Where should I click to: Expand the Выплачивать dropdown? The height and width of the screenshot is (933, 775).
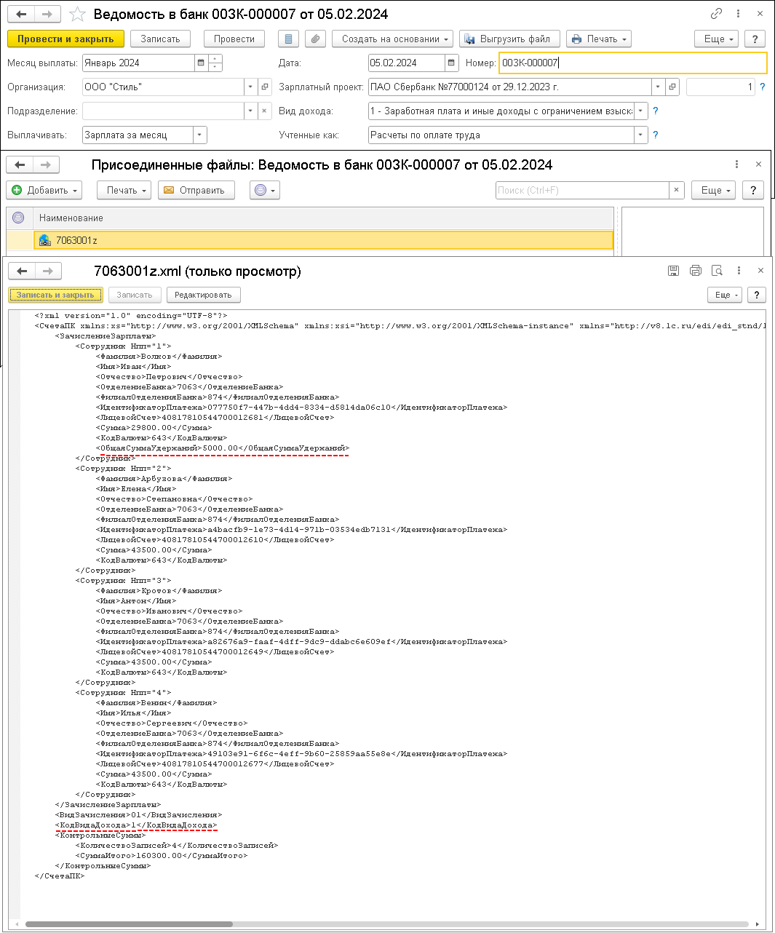[x=200, y=135]
